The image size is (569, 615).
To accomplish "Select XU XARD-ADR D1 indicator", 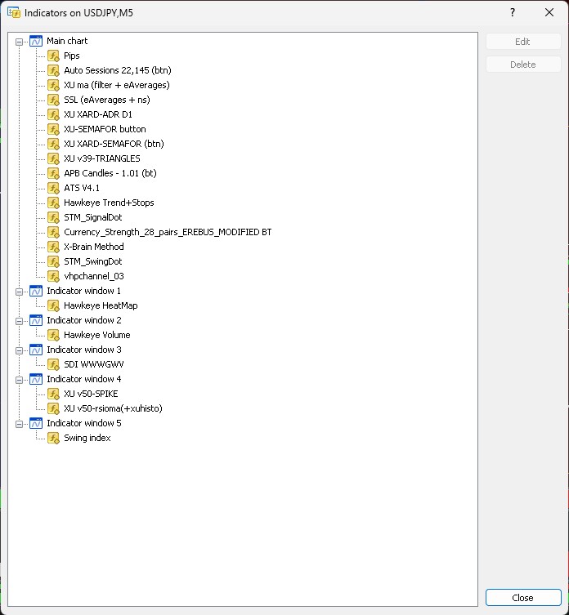I will (97, 114).
